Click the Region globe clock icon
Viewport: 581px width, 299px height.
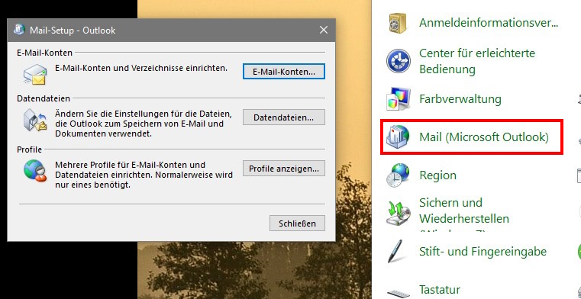398,175
